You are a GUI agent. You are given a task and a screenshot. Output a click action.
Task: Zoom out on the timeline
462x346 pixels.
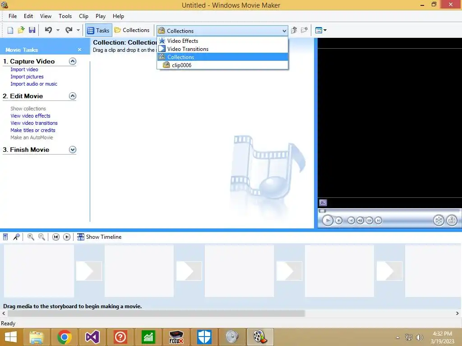click(x=42, y=237)
